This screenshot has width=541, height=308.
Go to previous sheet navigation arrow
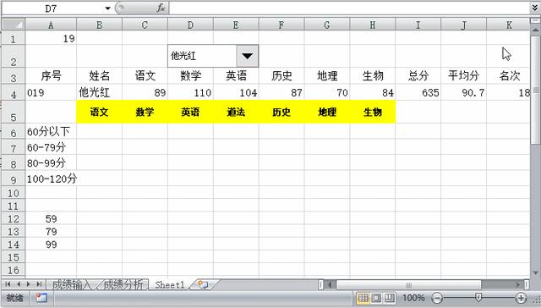click(x=18, y=284)
